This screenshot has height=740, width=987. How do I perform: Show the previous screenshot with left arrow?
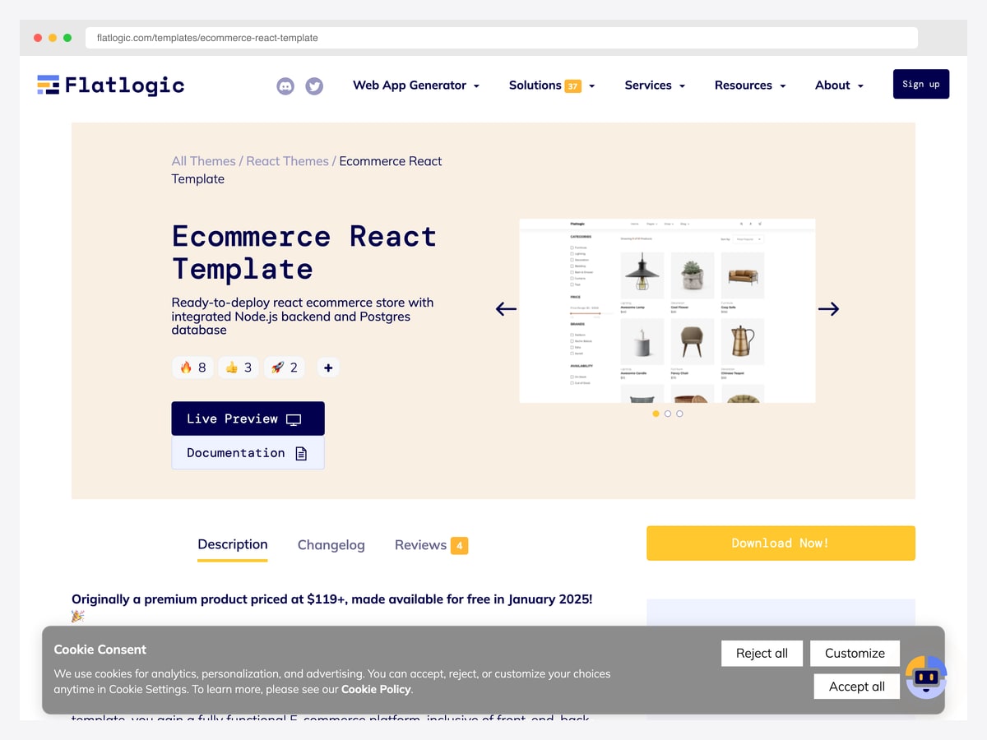(506, 309)
